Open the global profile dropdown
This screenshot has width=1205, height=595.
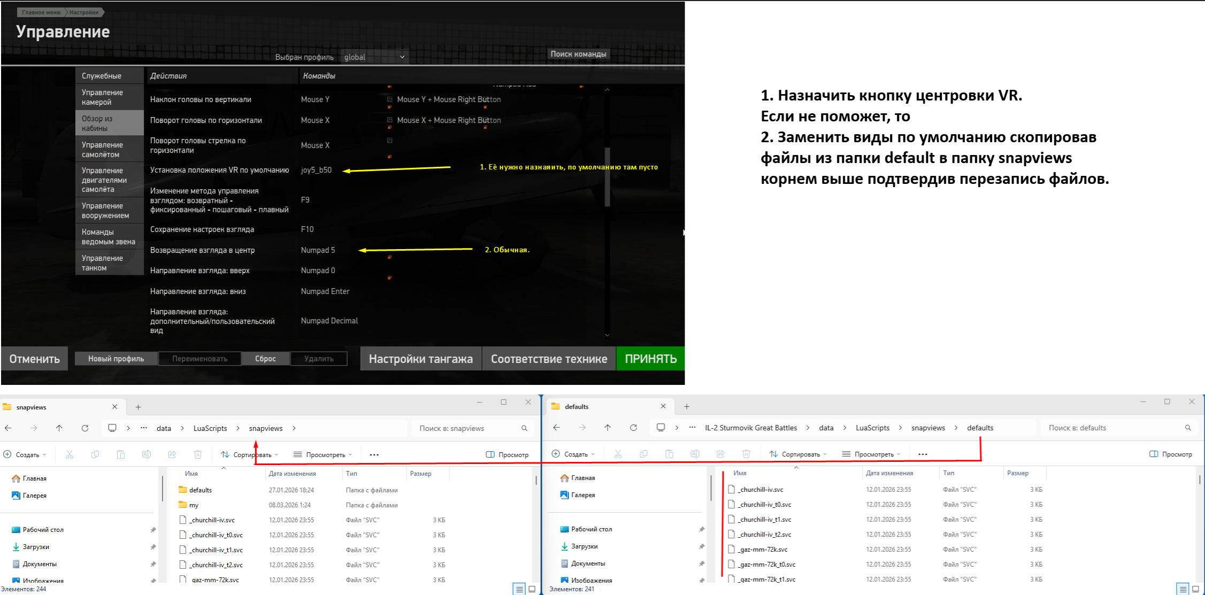[x=374, y=57]
